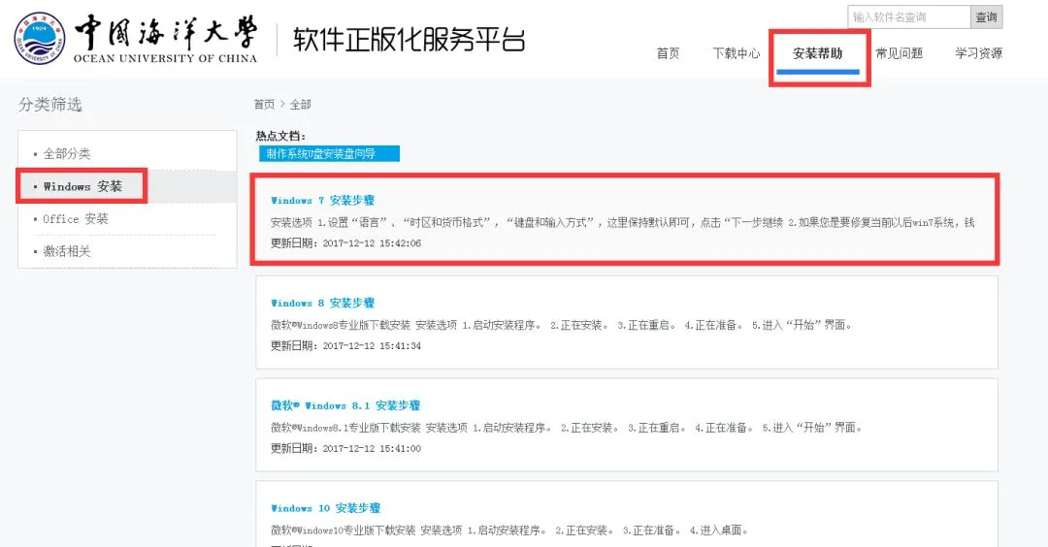Go to 首页 in the breadcrumb
This screenshot has width=1048, height=547.
[x=264, y=104]
